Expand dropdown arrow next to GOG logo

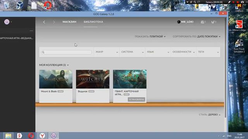point(11,22)
